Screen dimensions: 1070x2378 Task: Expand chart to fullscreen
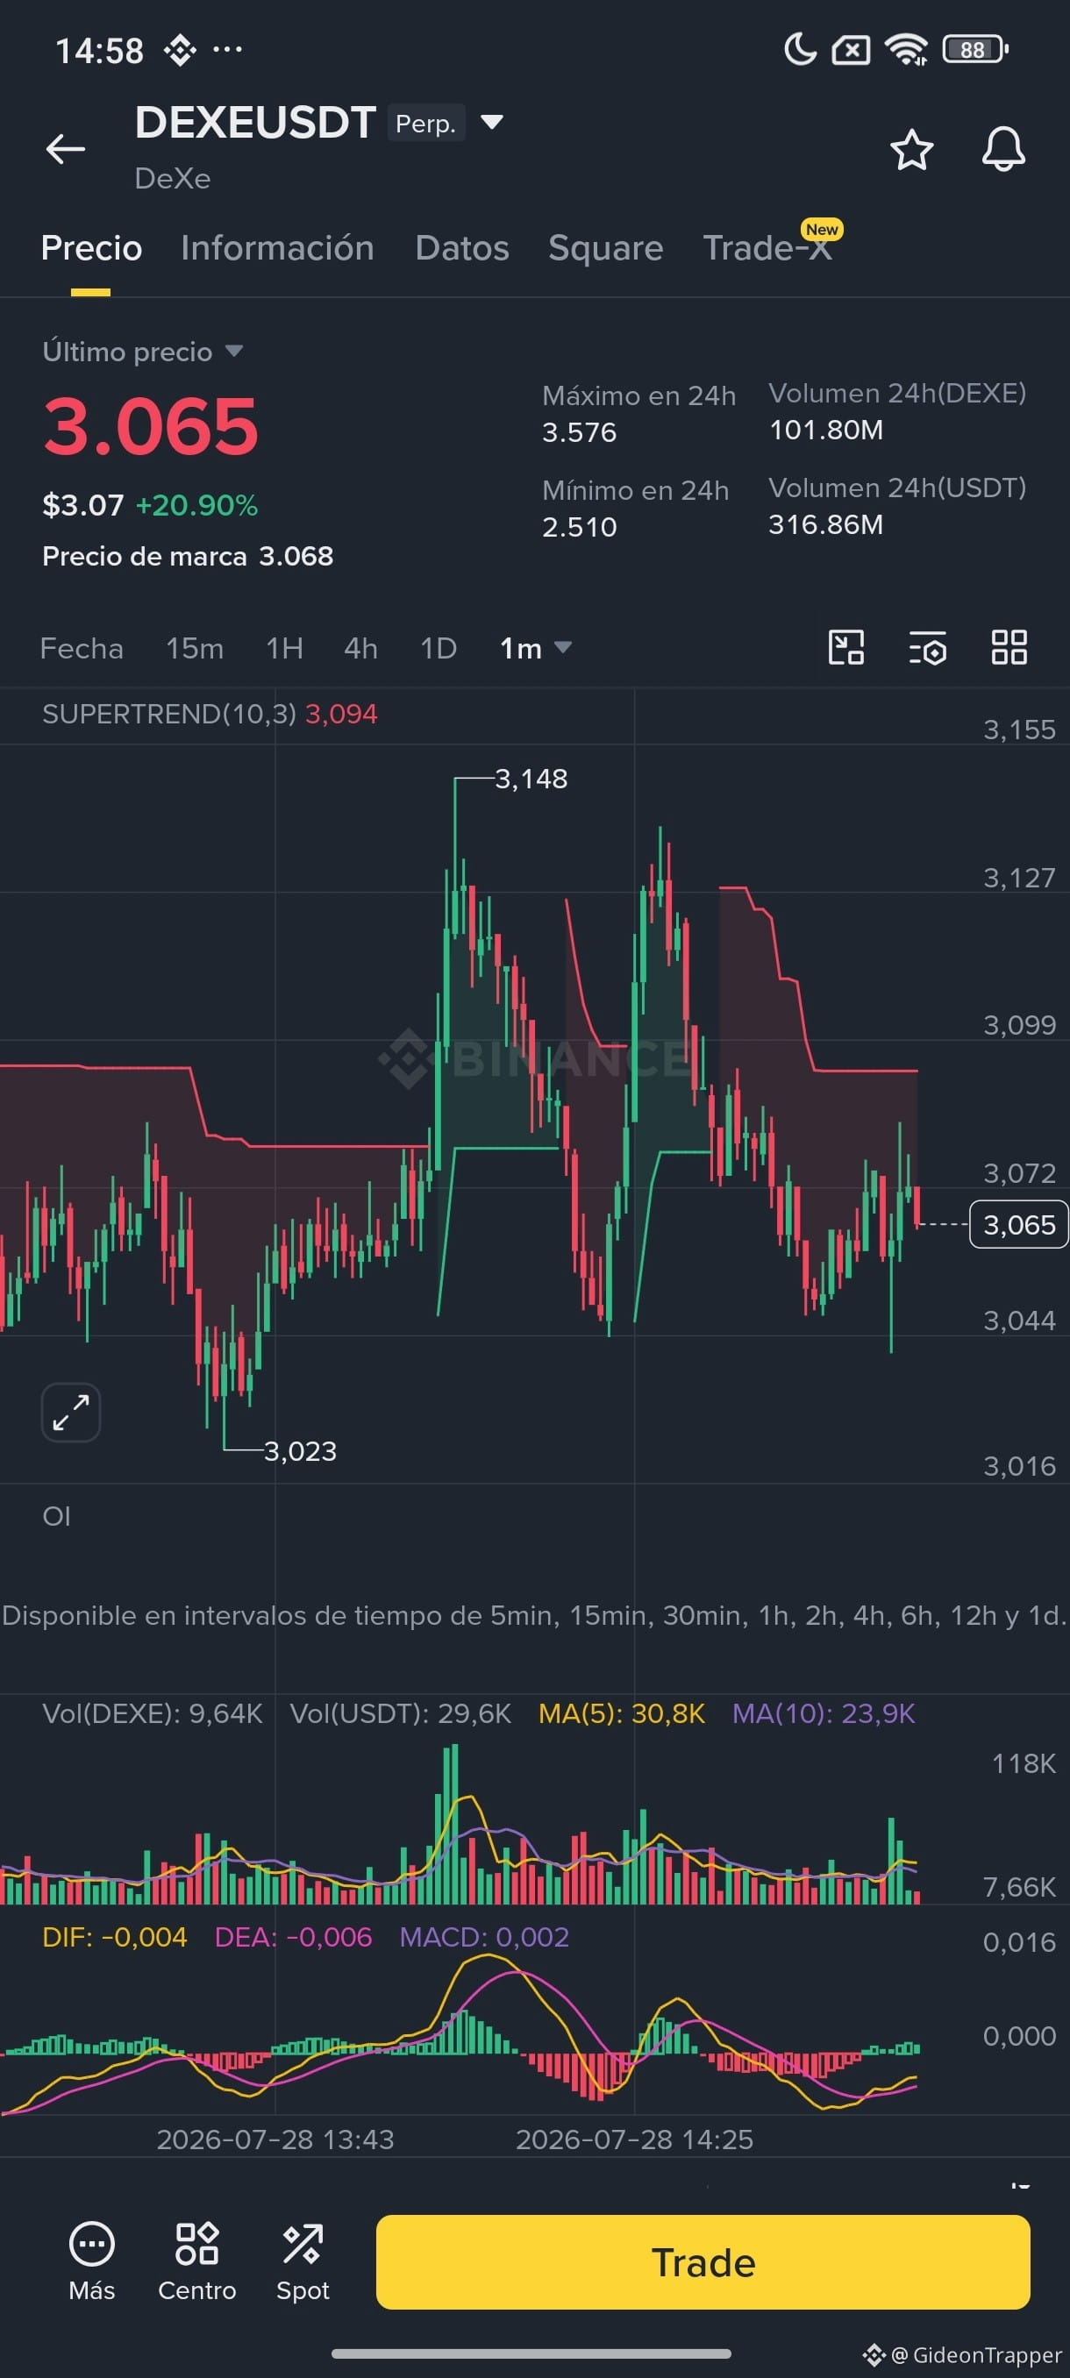tap(71, 1413)
